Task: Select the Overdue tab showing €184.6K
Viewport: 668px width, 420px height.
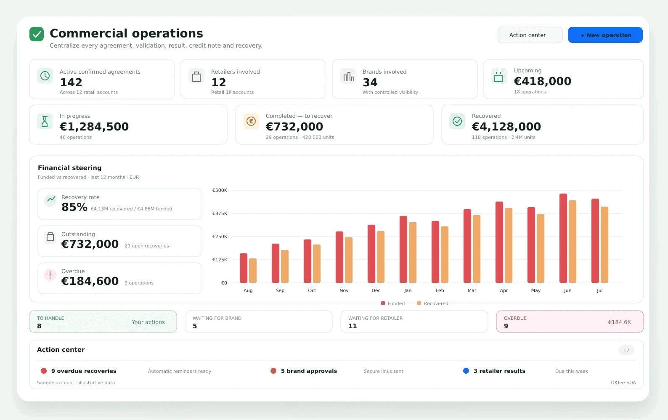Action: tap(570, 322)
